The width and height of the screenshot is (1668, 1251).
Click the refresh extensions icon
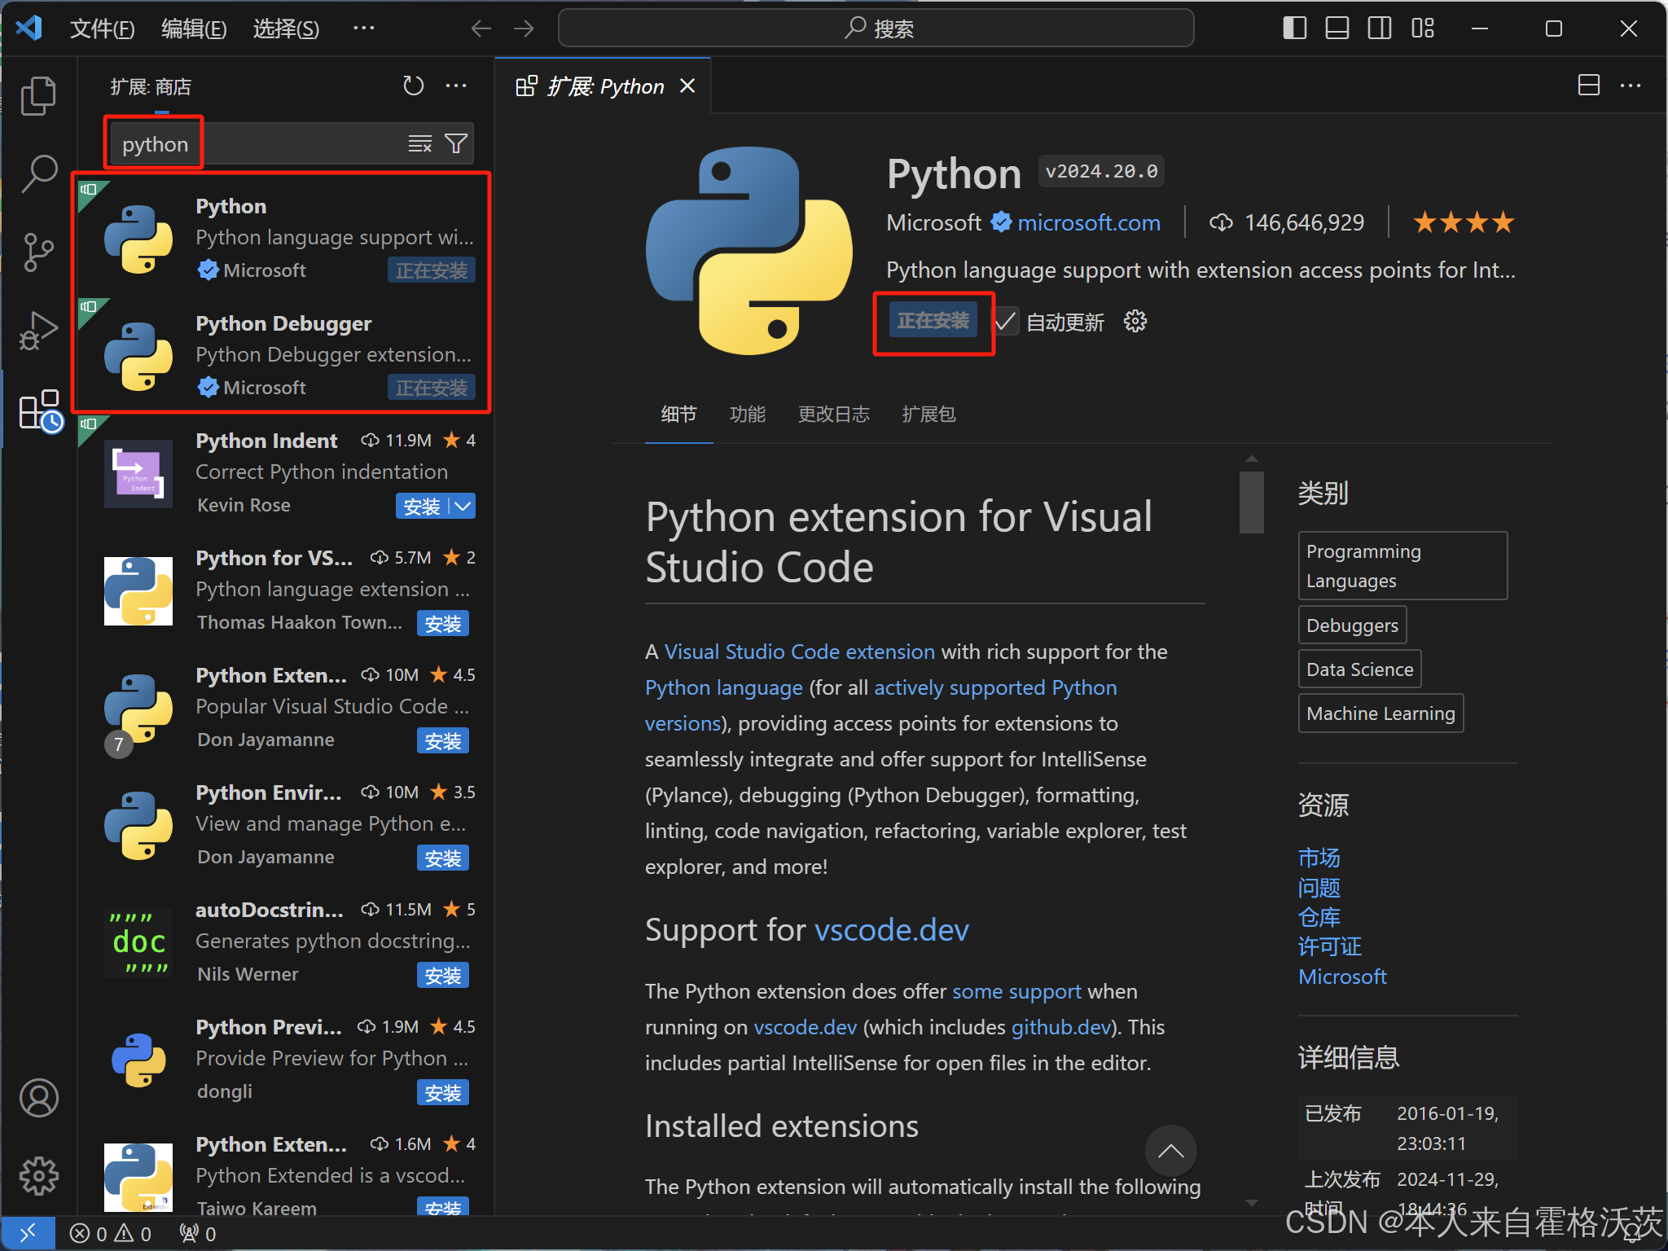tap(414, 86)
